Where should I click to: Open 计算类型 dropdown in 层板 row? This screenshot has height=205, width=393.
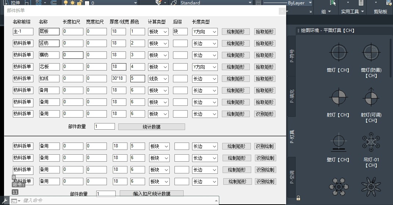click(x=158, y=32)
